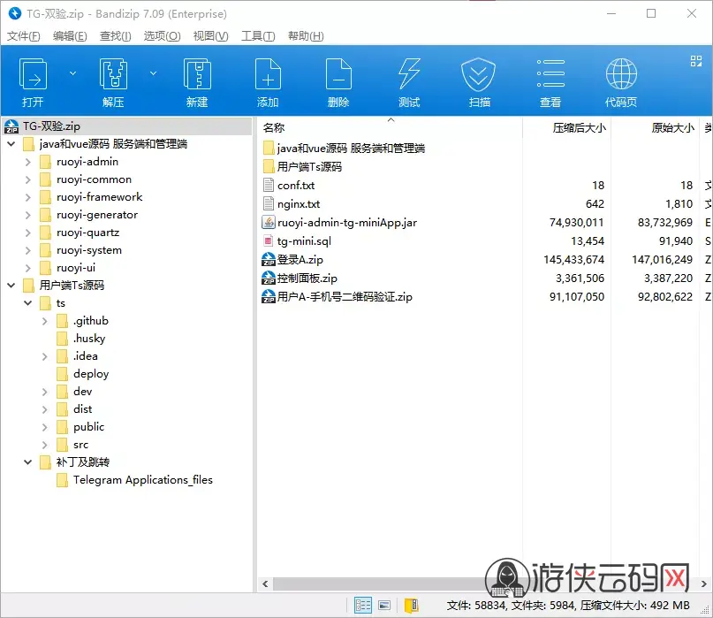The width and height of the screenshot is (713, 618).
Task: Switch to details list view in status bar
Action: (x=363, y=606)
